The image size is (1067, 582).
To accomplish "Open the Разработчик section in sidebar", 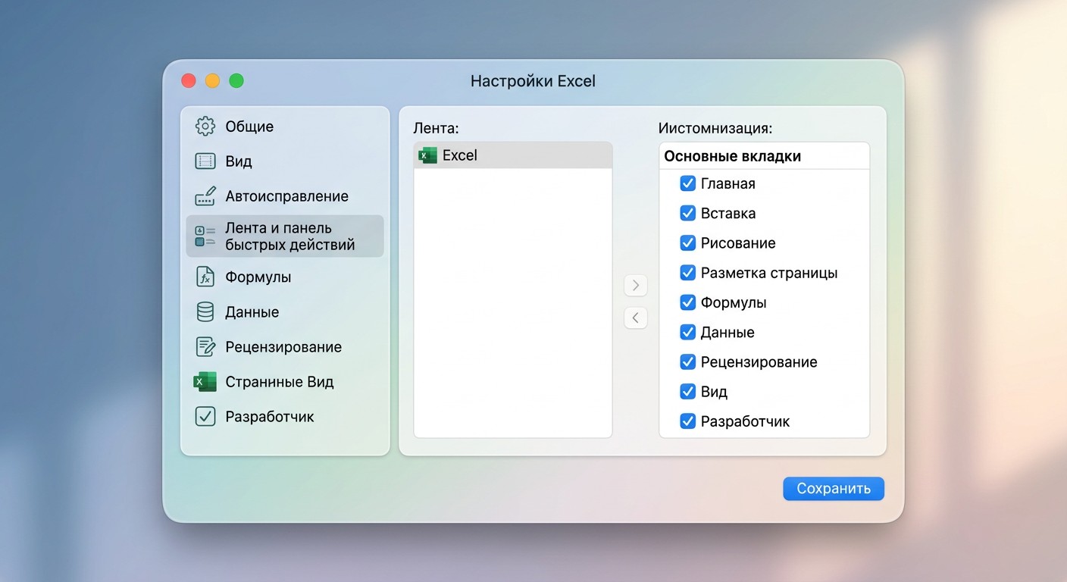I will pyautogui.click(x=285, y=416).
